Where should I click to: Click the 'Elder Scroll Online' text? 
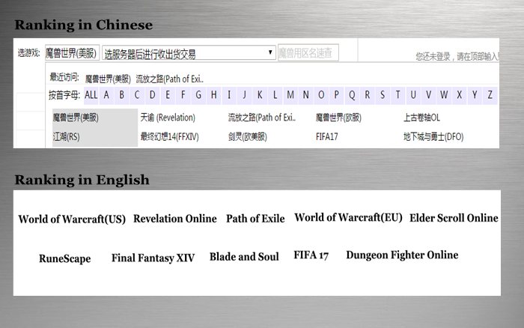click(454, 218)
